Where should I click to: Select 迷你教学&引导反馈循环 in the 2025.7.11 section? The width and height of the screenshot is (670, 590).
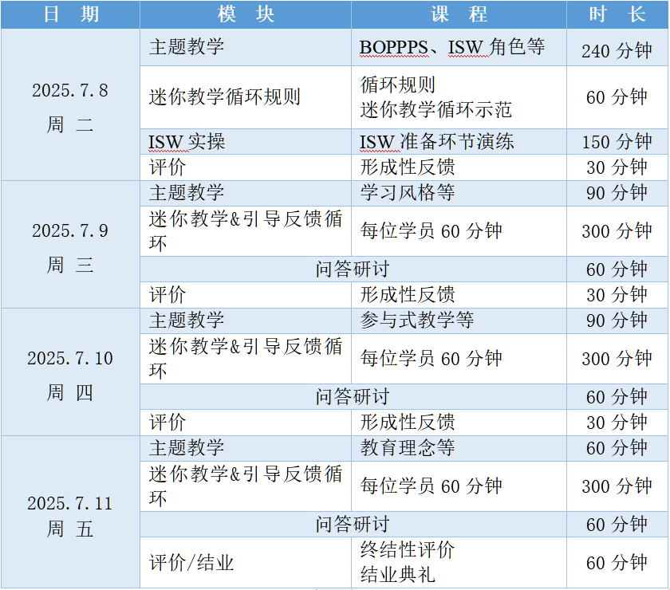click(246, 486)
